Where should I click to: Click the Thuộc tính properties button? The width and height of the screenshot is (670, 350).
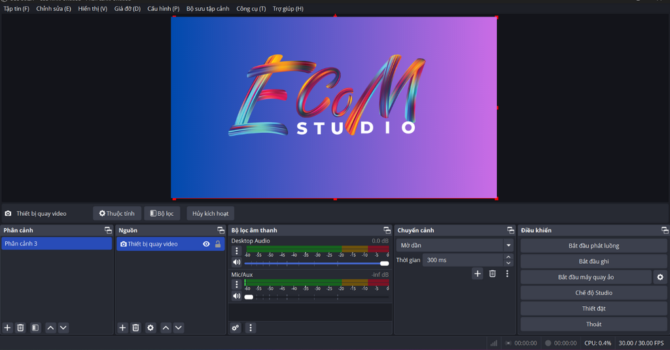[116, 213]
